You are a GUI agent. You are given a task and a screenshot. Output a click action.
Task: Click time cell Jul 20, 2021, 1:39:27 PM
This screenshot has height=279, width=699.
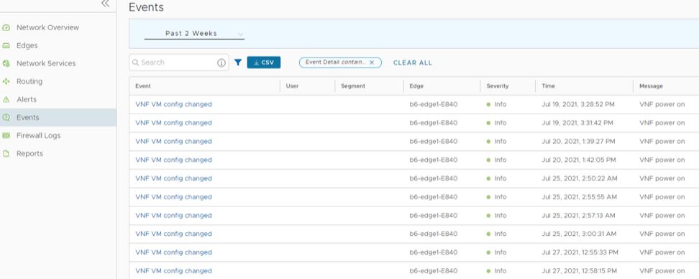579,141
